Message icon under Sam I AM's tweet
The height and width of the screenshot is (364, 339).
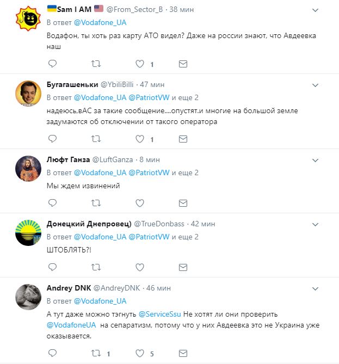183,64
